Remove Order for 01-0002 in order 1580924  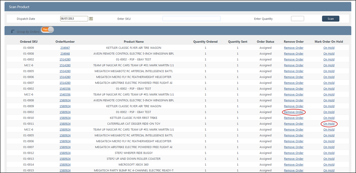(294, 112)
